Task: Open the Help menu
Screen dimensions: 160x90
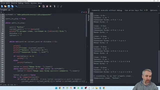Action: (x=40, y=3)
